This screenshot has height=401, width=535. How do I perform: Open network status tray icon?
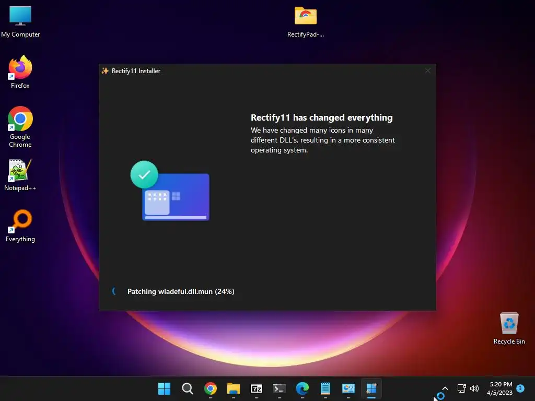(x=461, y=388)
